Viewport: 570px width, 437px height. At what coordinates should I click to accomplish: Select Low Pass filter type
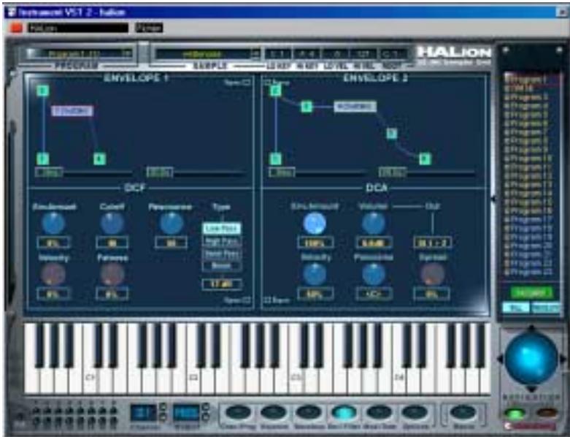[221, 229]
